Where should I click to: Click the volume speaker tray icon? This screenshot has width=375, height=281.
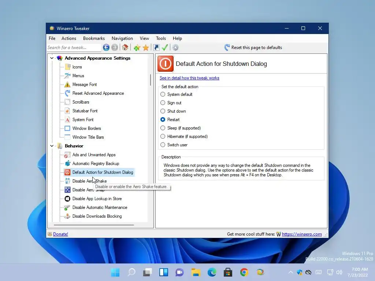(339, 272)
